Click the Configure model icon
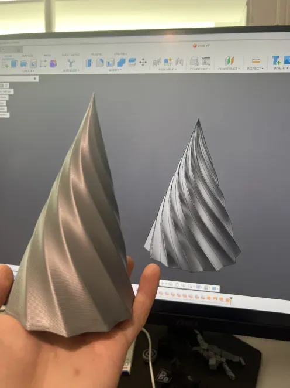 (x=194, y=62)
